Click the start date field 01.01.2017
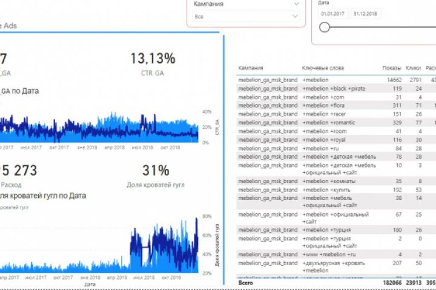The height and width of the screenshot is (290, 436). pos(332,14)
